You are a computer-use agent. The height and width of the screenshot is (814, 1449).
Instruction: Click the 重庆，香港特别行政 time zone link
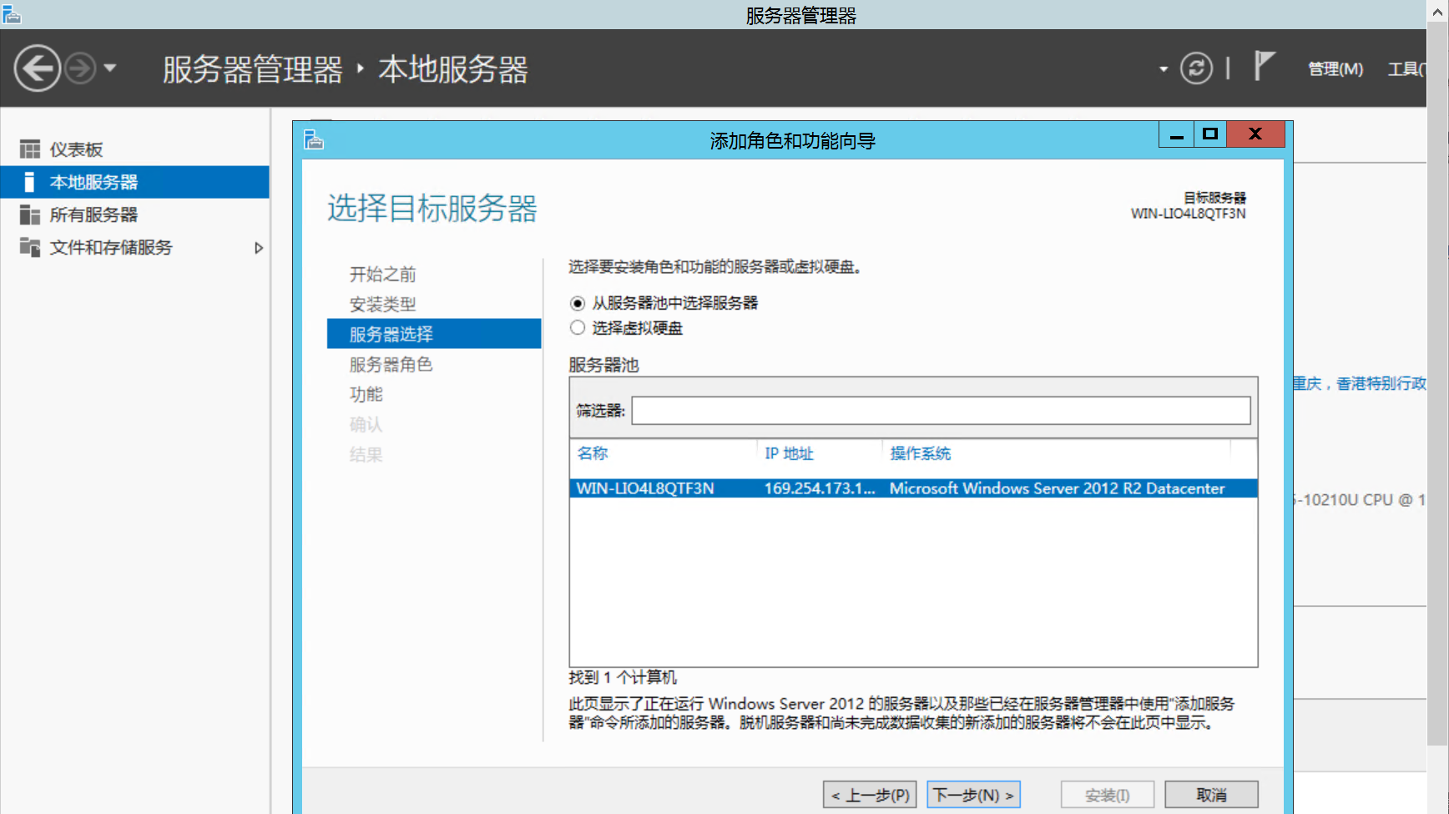tap(1360, 384)
